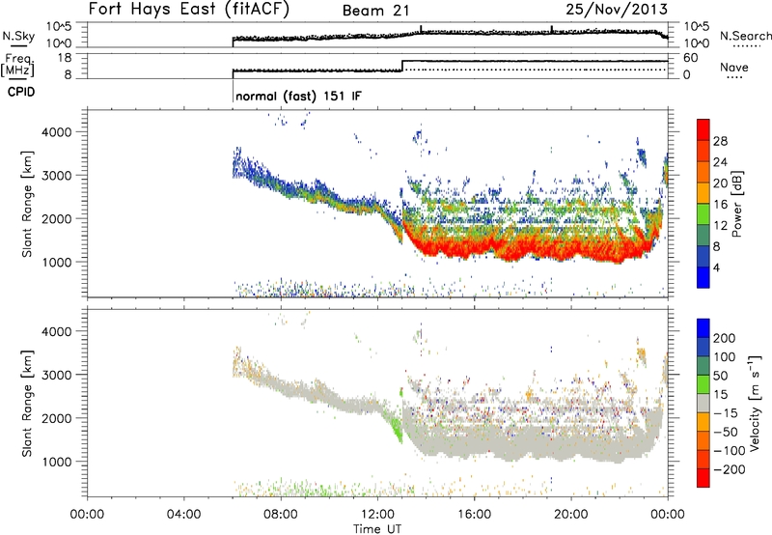
Task: Click the 'N.Search' legend label
Action: pos(745,36)
